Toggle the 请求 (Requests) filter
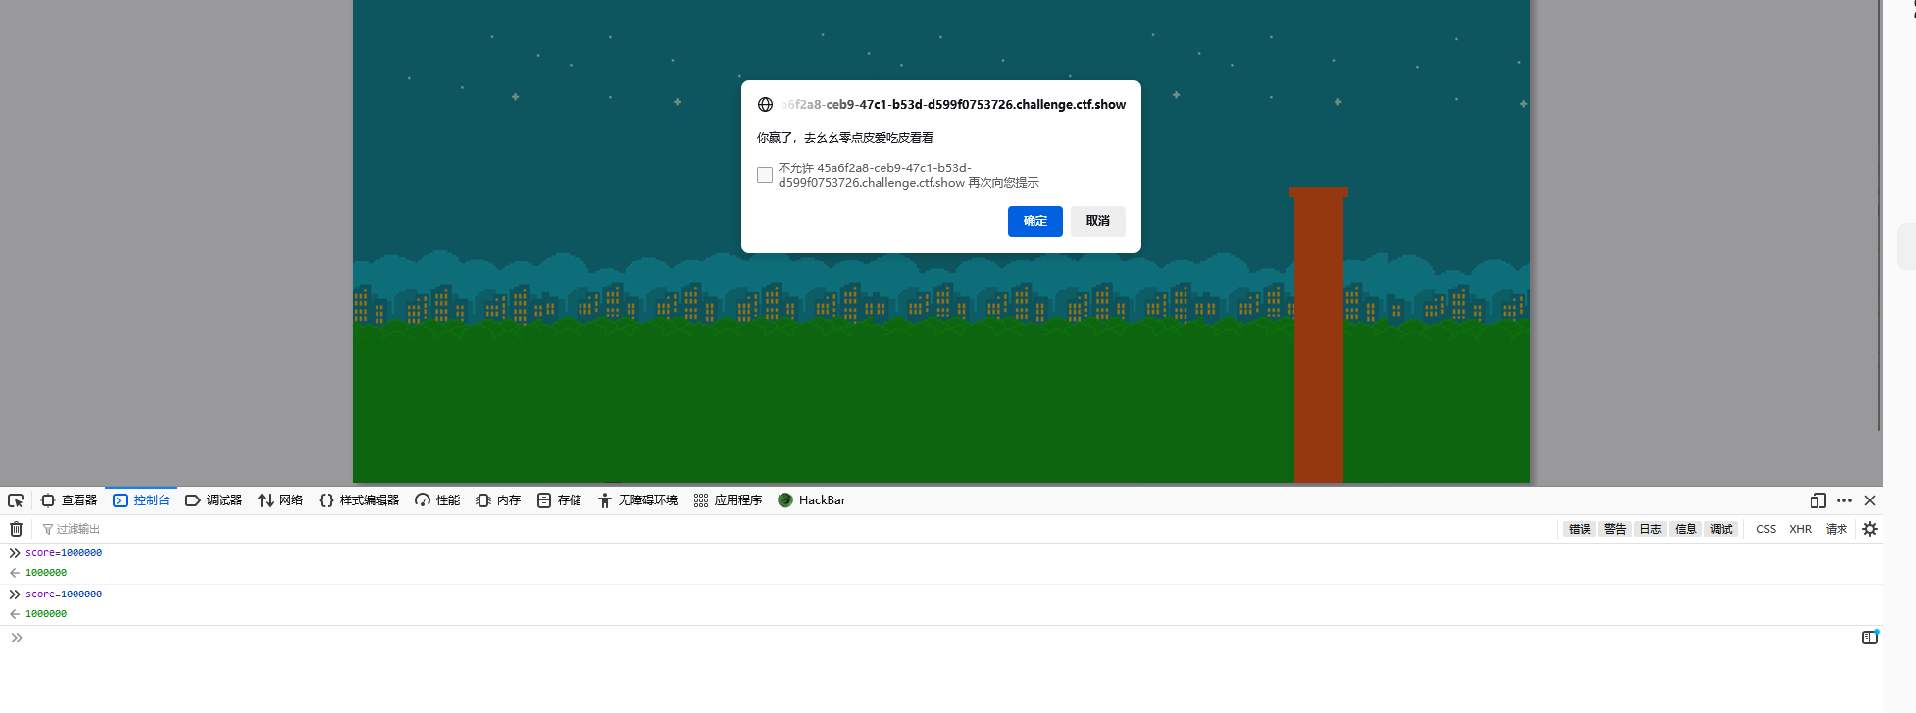 [1837, 529]
